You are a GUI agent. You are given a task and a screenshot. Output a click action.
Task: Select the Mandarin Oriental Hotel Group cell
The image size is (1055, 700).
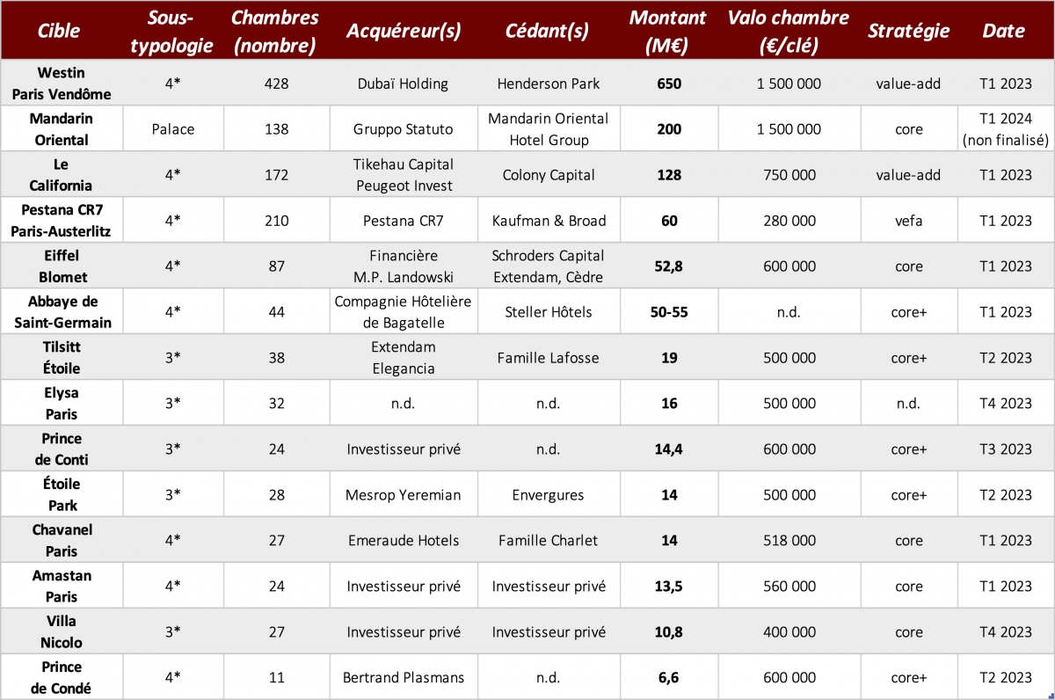tap(549, 129)
